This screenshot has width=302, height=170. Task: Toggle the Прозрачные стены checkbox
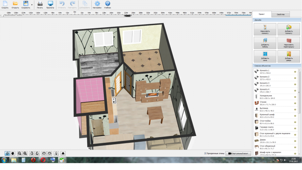coord(205,153)
